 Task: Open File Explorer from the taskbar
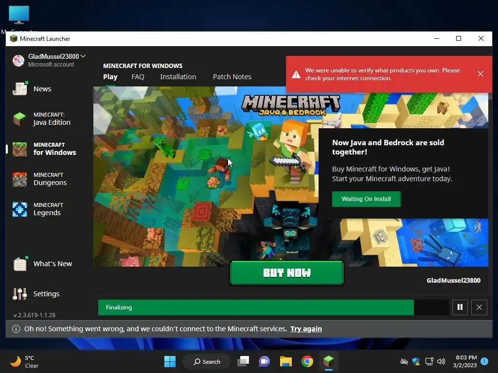[286, 361]
